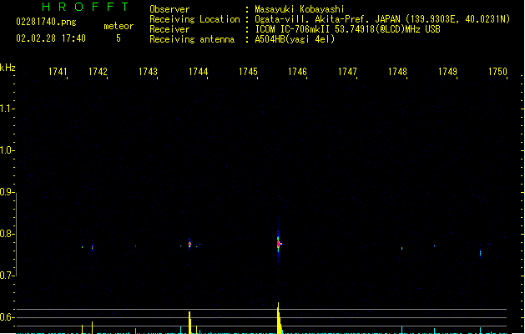Click the 0.8 kHz frequency label
Screen dimensions: 525x334
tap(6, 234)
